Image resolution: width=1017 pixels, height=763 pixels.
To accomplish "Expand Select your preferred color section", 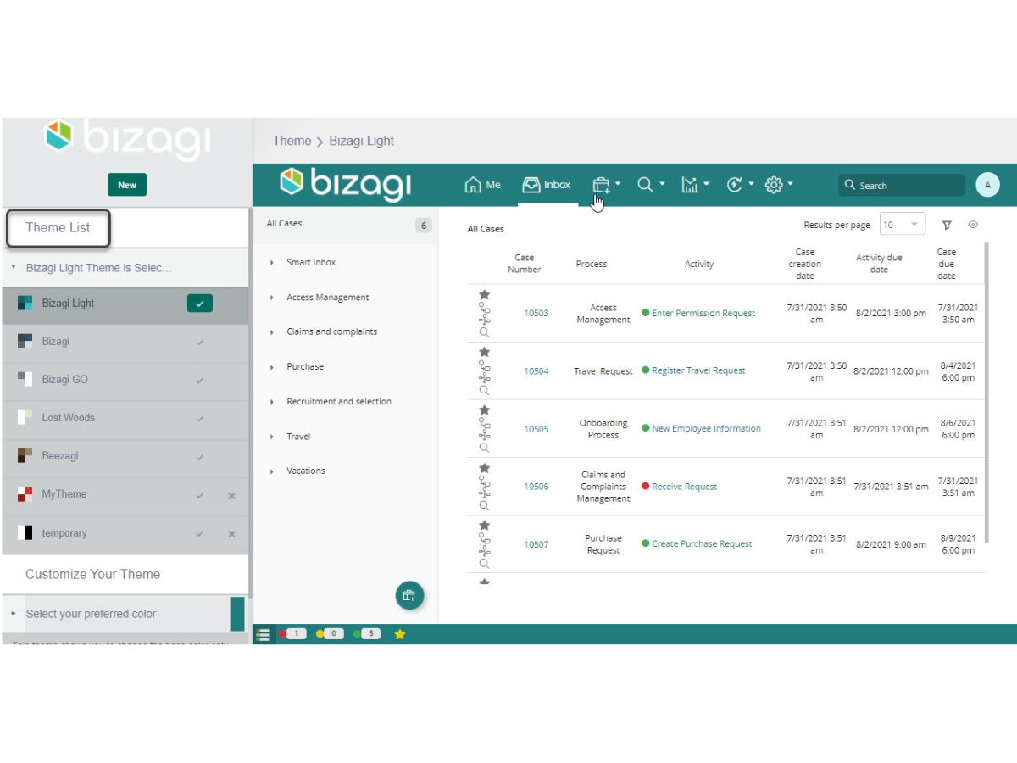I will point(14,613).
